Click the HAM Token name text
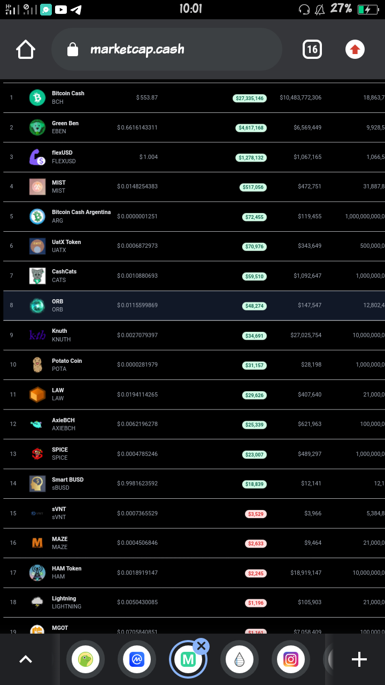 click(x=67, y=568)
